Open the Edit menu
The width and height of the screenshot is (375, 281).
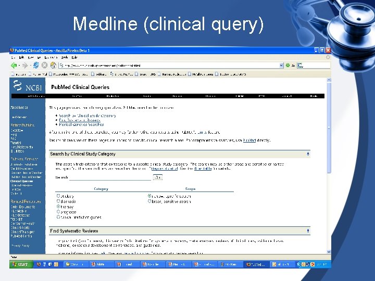(21, 57)
